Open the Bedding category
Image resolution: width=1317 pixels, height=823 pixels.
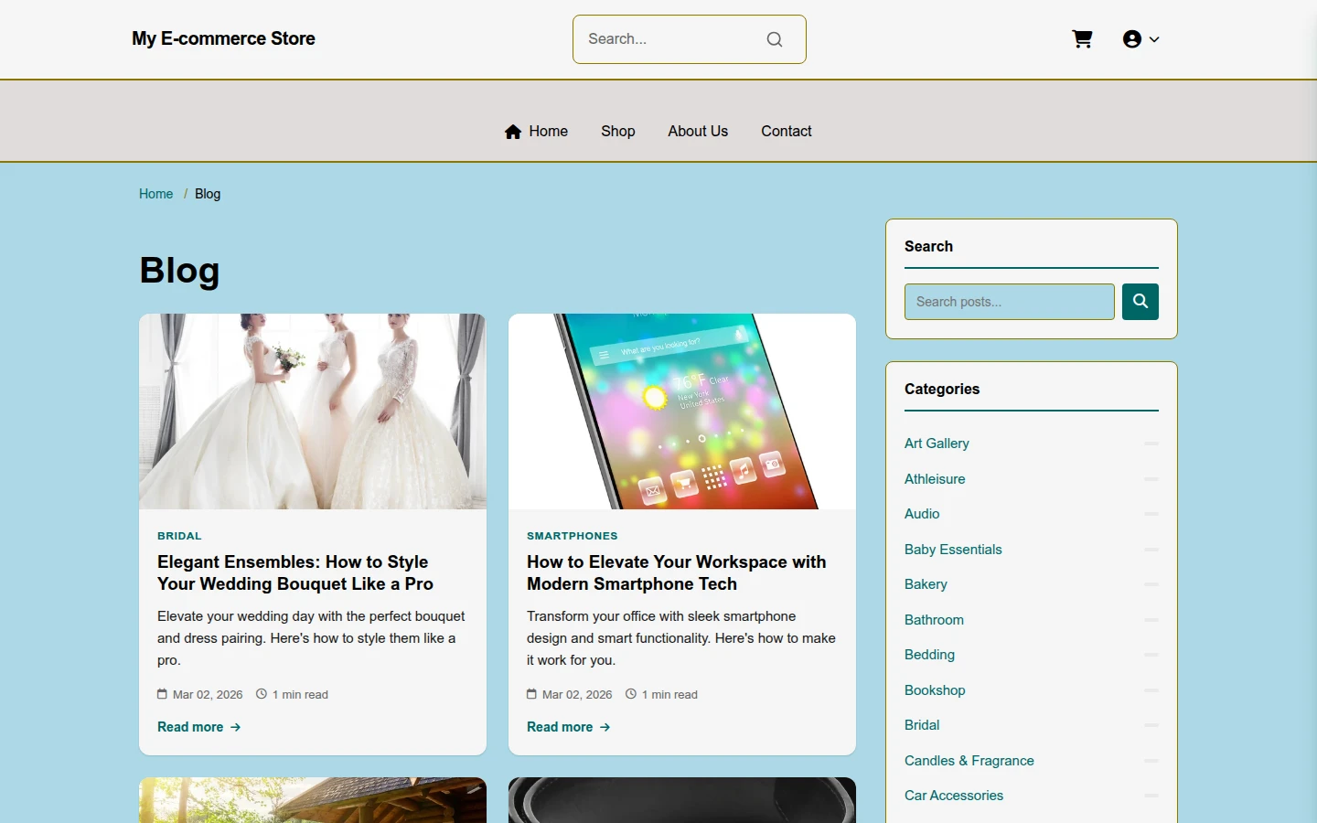coord(929,655)
